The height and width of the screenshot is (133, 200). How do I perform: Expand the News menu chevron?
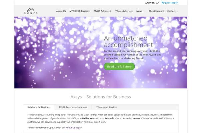point(144,11)
